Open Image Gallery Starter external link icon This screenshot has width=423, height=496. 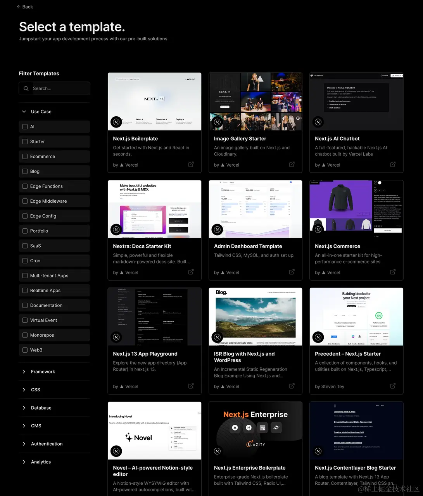(x=292, y=164)
